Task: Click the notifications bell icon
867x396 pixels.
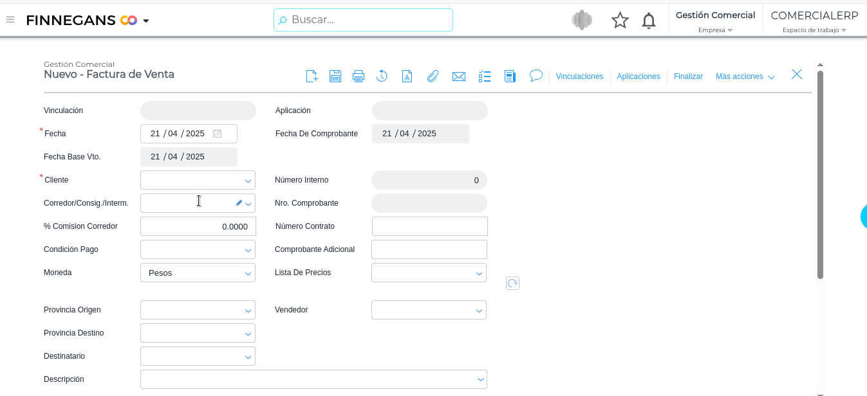Action: point(649,21)
